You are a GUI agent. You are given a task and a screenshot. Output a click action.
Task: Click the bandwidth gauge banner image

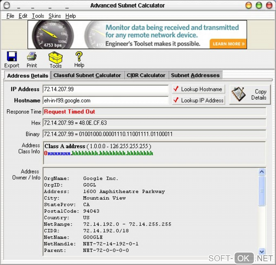[x=53, y=34]
